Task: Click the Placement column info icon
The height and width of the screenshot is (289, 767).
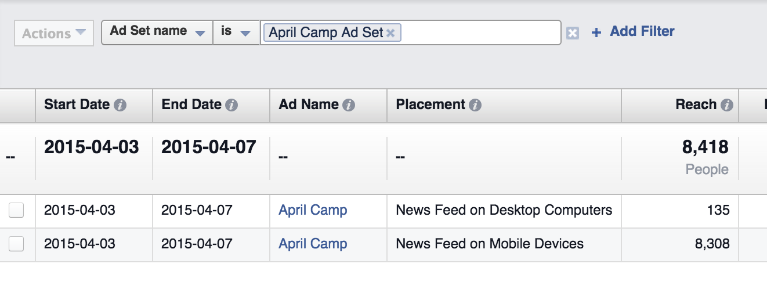Action: point(475,105)
